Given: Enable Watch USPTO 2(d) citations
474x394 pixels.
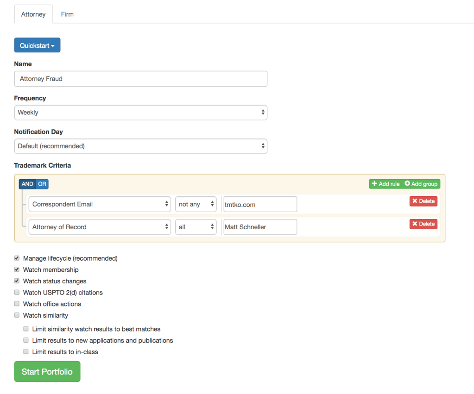Looking at the screenshot, I should click(x=17, y=293).
